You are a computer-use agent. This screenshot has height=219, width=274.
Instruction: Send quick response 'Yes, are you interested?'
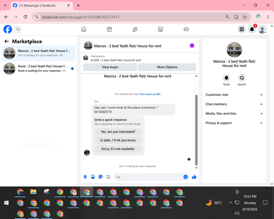click(x=118, y=131)
